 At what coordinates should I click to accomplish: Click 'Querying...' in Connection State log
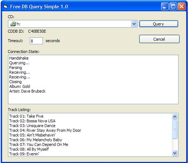point(19,63)
